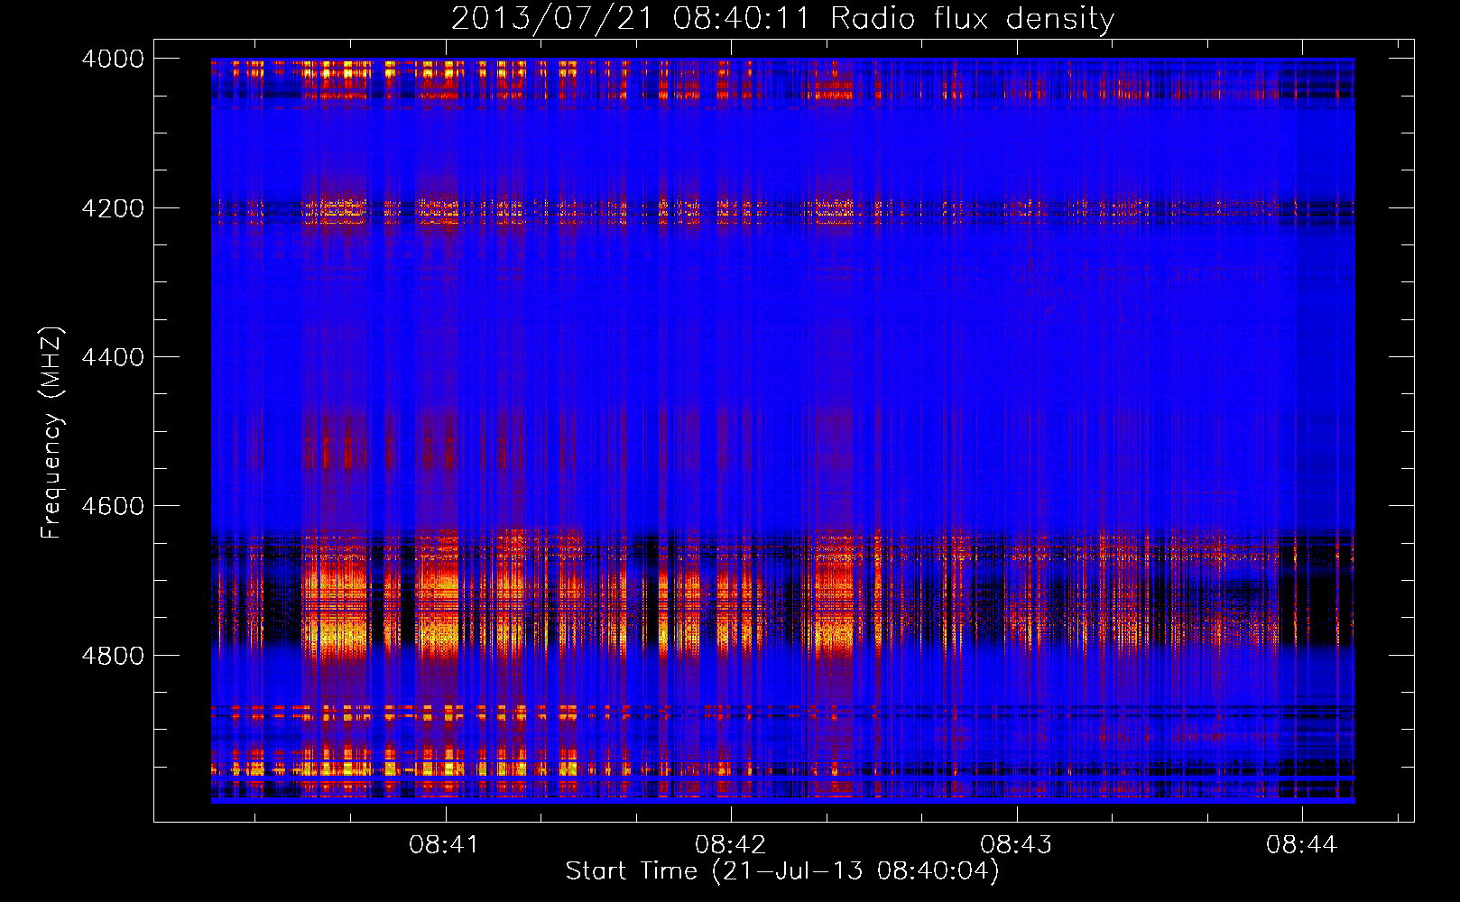
Task: Click the 4800 frequency axis label
Action: (x=113, y=656)
